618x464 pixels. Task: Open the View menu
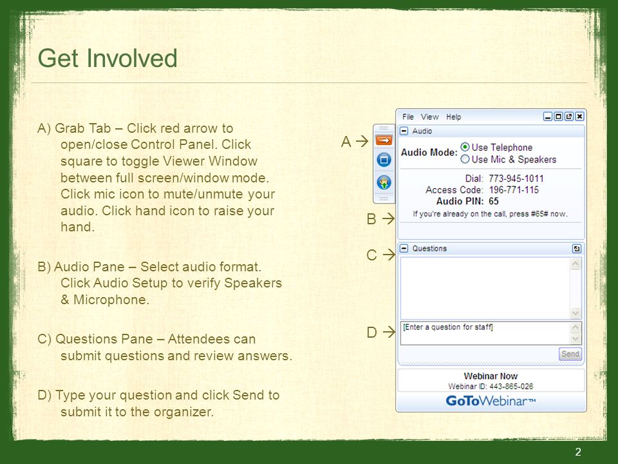click(429, 117)
